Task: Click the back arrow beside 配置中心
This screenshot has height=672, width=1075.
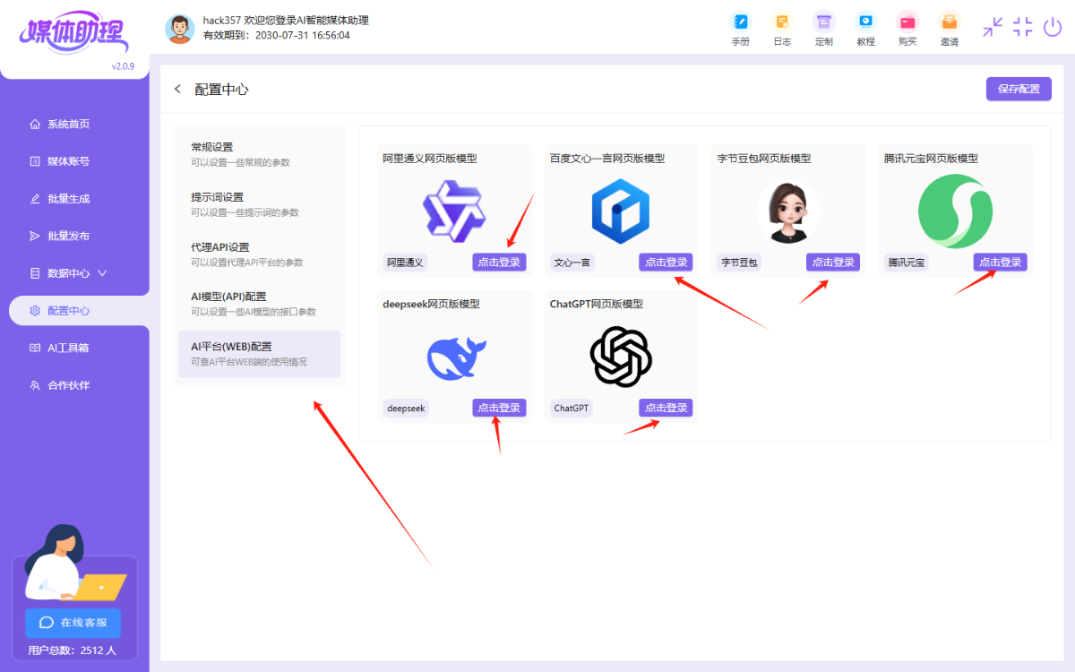Action: coord(177,89)
